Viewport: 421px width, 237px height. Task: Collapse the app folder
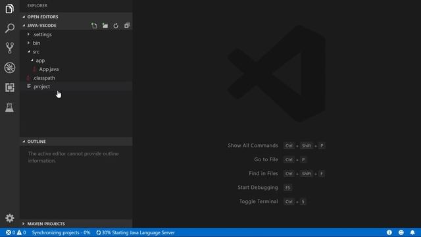tap(32, 61)
